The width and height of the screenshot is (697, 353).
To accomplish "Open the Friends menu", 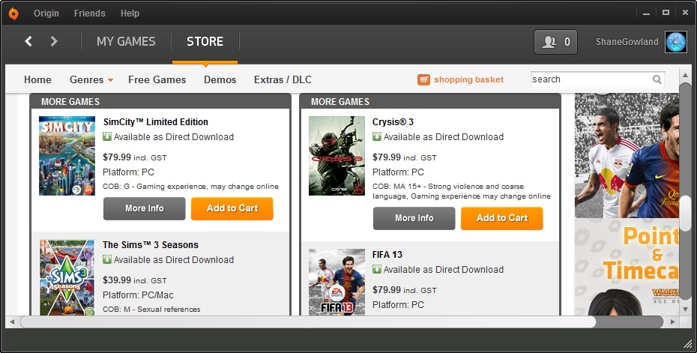I will pos(89,13).
